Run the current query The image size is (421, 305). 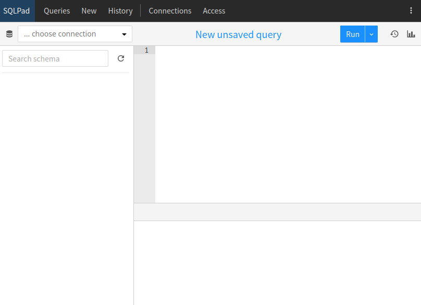pos(353,34)
